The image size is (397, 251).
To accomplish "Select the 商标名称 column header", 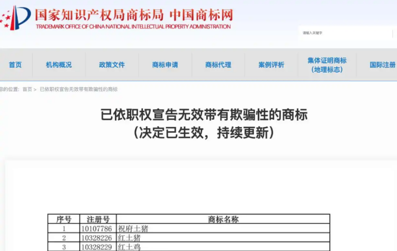I will [223, 219].
